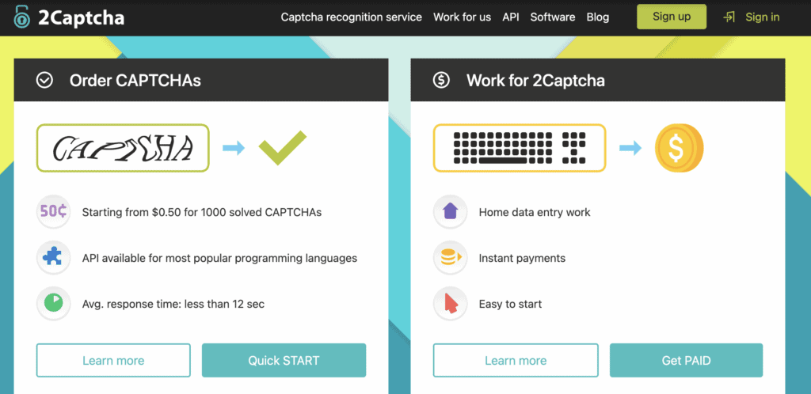Click the Sign up button
The width and height of the screenshot is (811, 394).
pyautogui.click(x=672, y=17)
